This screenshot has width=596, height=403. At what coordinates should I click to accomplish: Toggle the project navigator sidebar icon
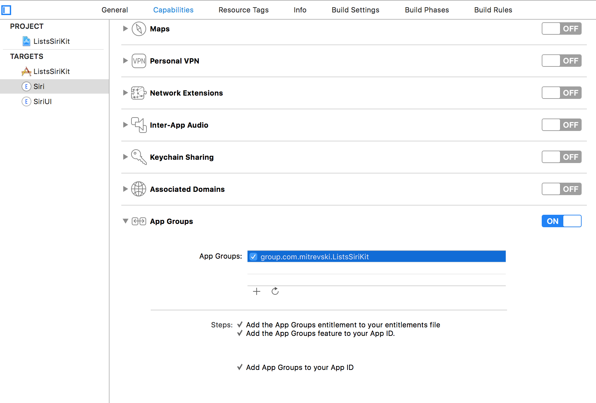click(x=6, y=10)
